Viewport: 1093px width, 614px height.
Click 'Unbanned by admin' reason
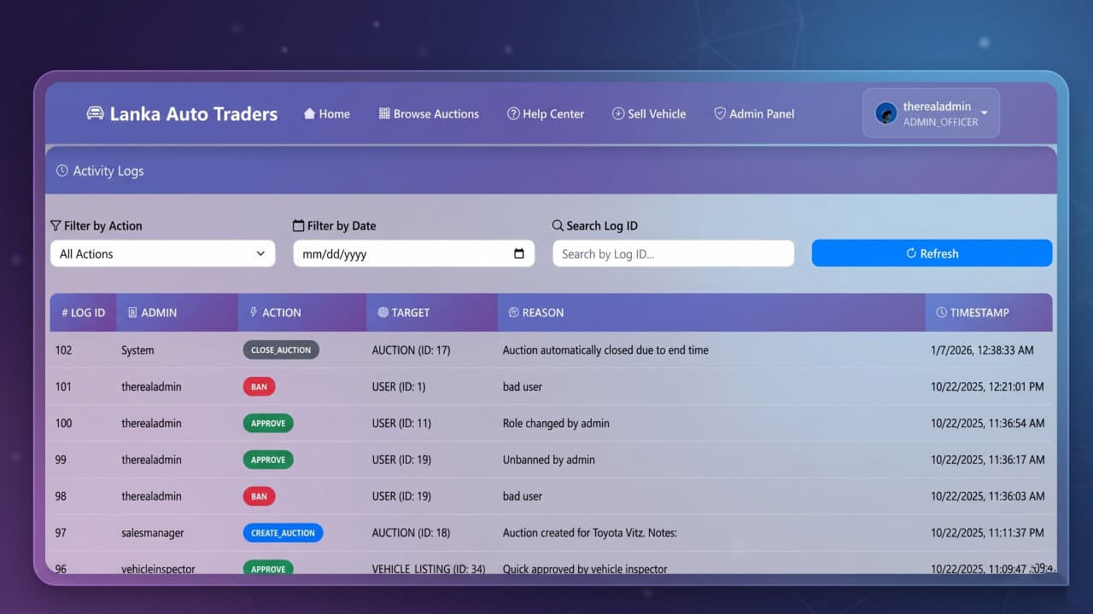click(x=549, y=460)
